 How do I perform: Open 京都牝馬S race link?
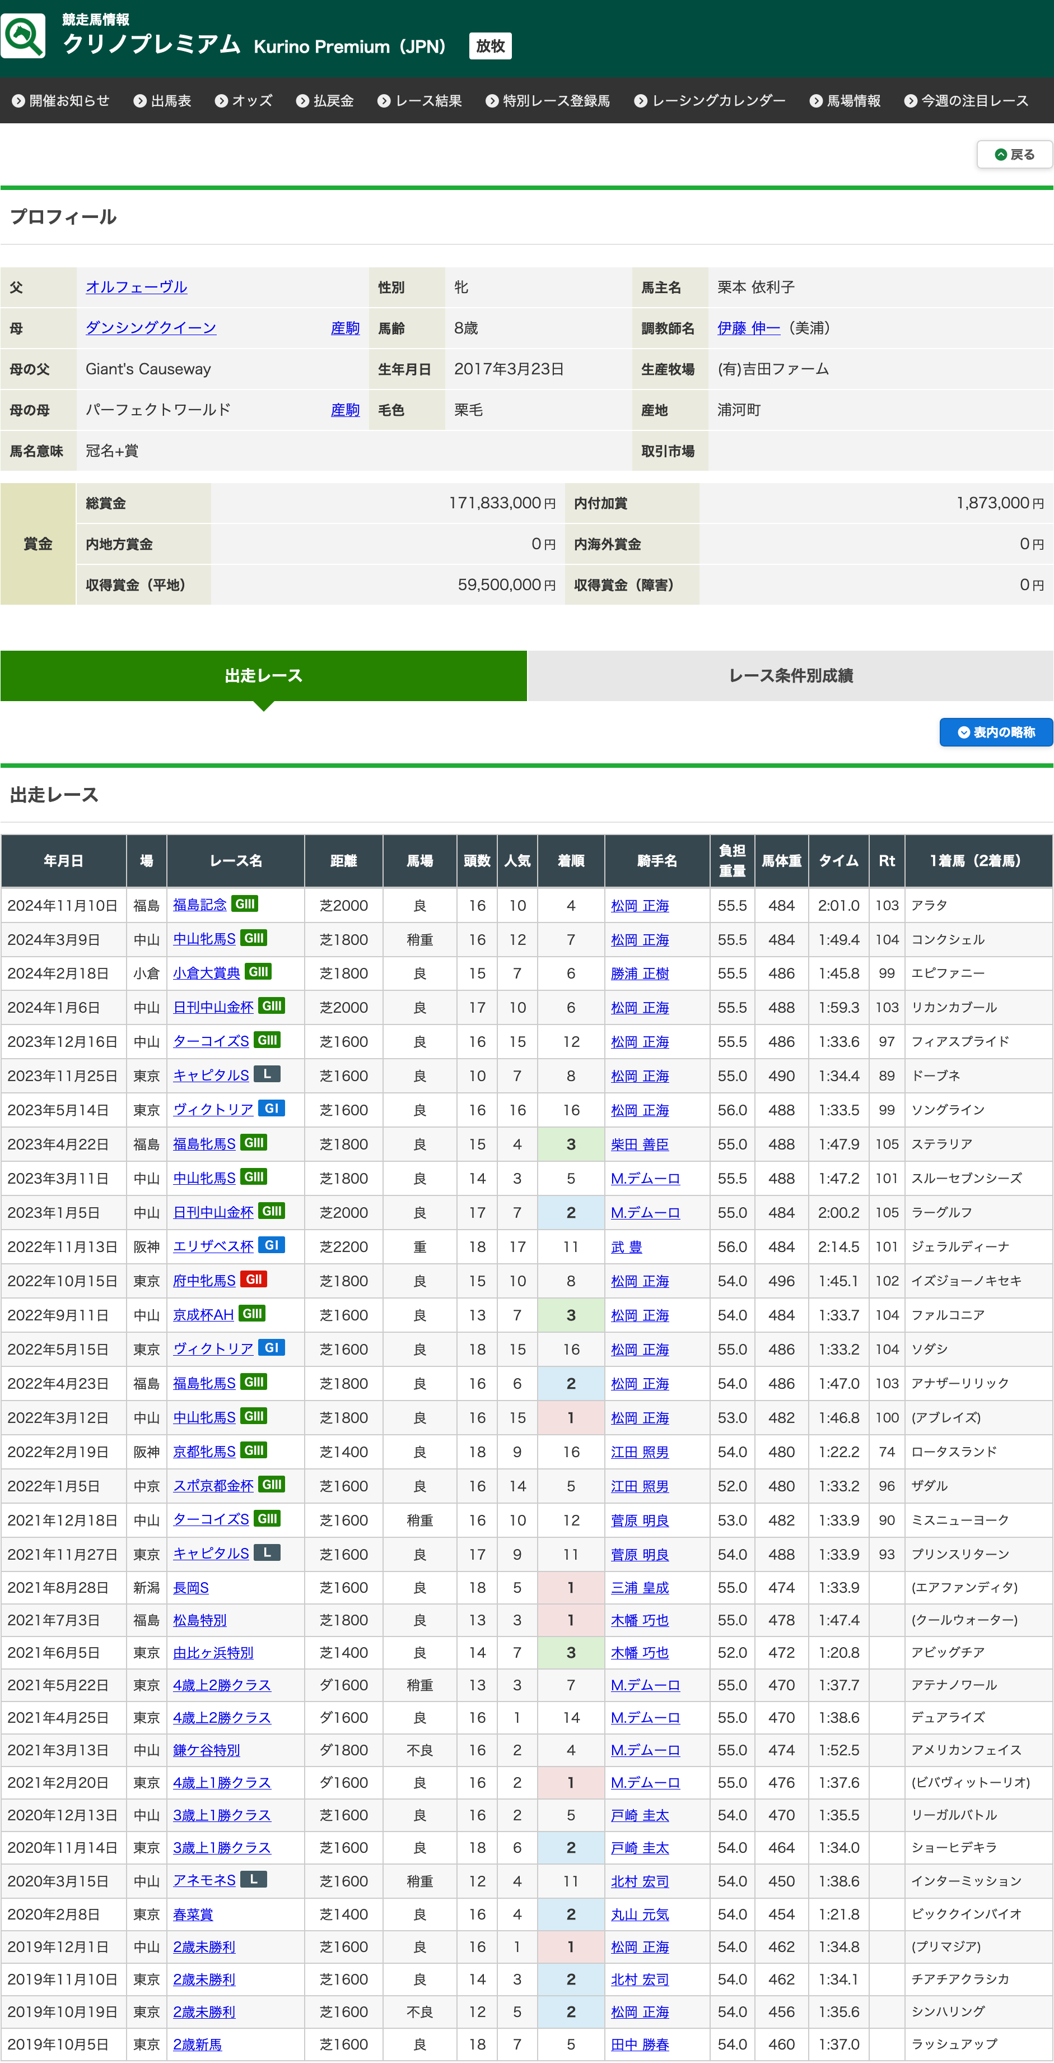pyautogui.click(x=205, y=1451)
